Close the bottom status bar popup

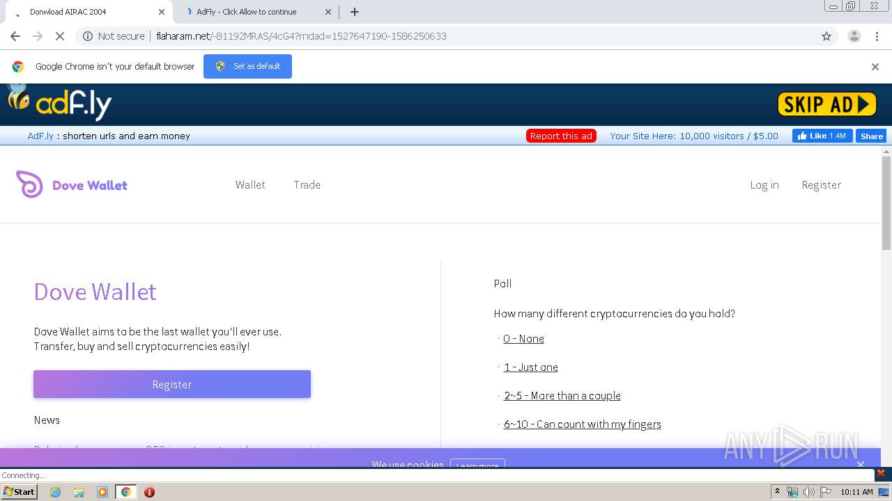tap(881, 473)
